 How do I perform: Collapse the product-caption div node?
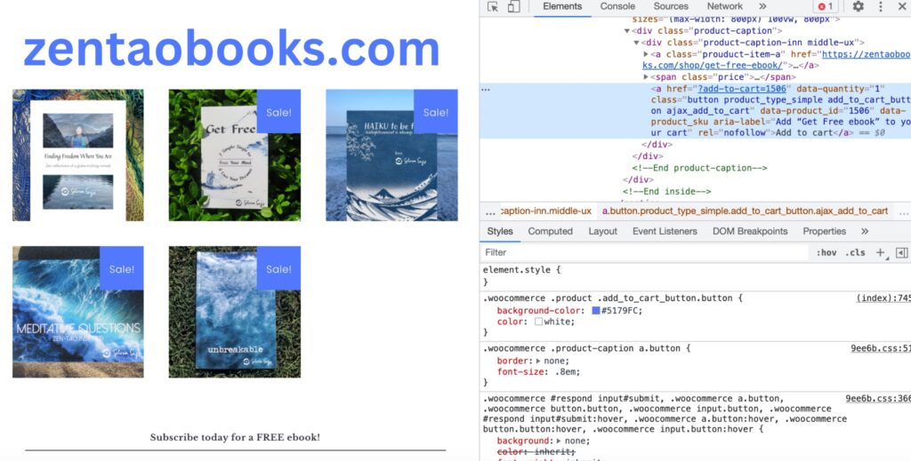(627, 31)
